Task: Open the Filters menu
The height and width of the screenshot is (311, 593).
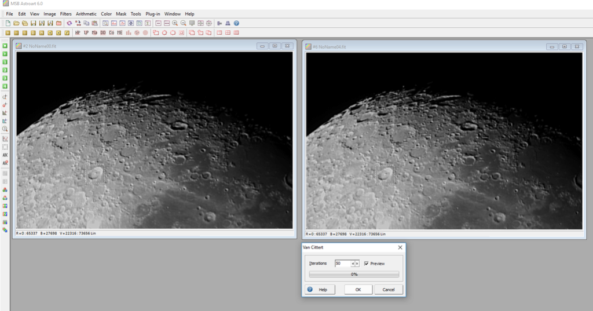Action: (x=66, y=14)
